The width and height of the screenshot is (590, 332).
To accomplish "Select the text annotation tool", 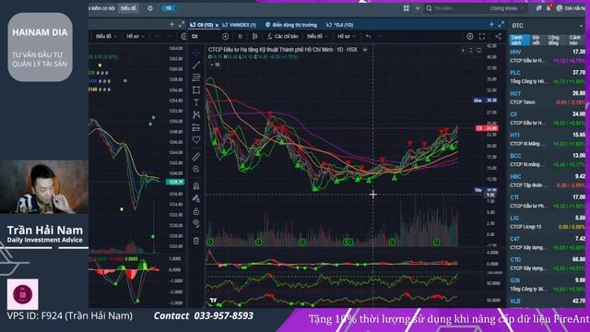I will (x=196, y=102).
